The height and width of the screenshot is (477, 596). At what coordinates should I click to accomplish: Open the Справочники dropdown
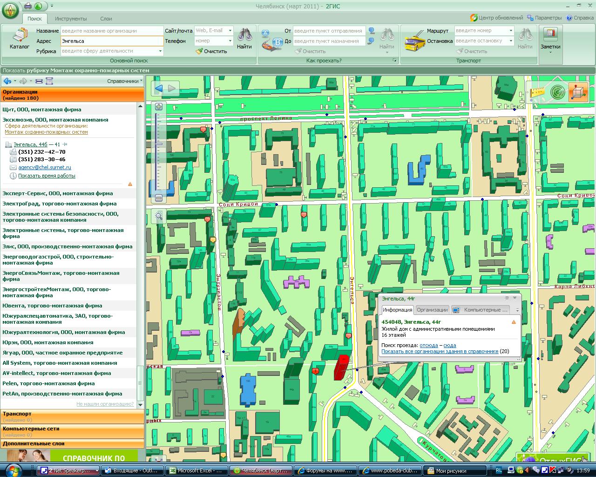coord(125,81)
